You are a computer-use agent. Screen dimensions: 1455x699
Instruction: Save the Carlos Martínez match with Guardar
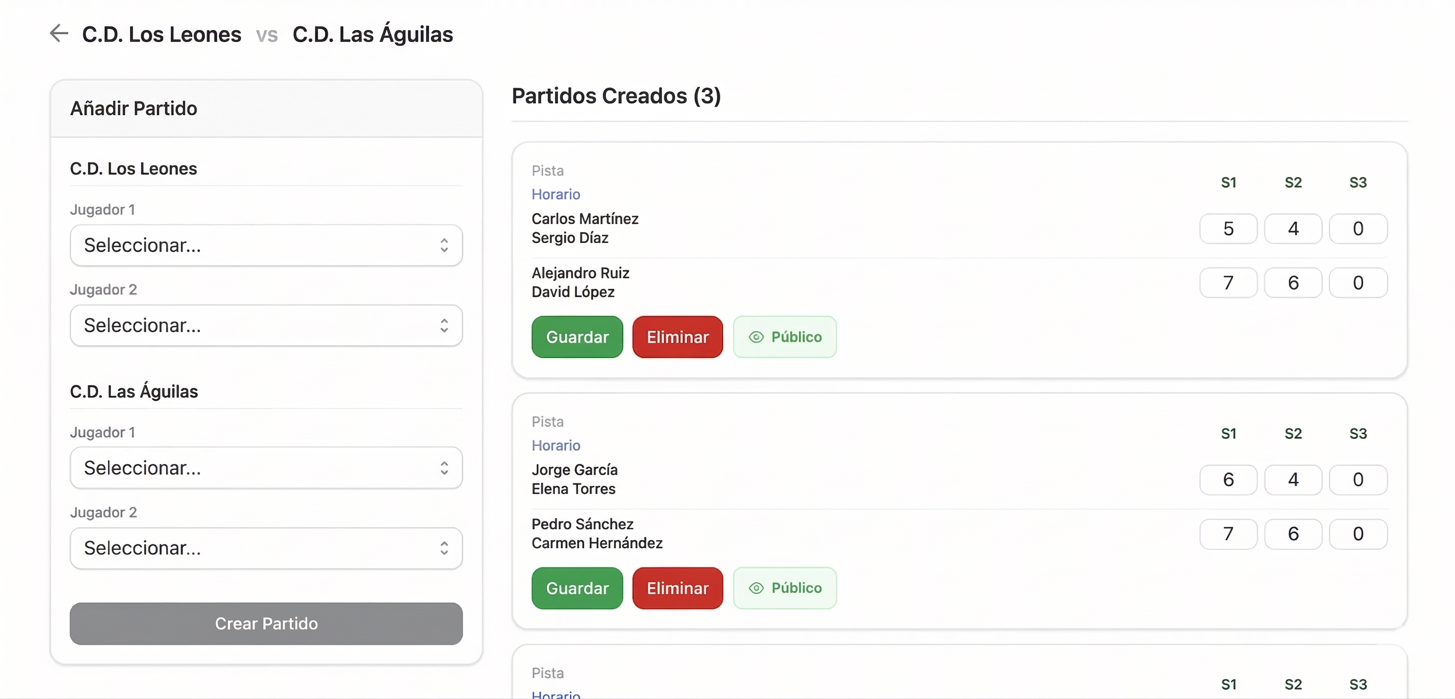pyautogui.click(x=577, y=337)
